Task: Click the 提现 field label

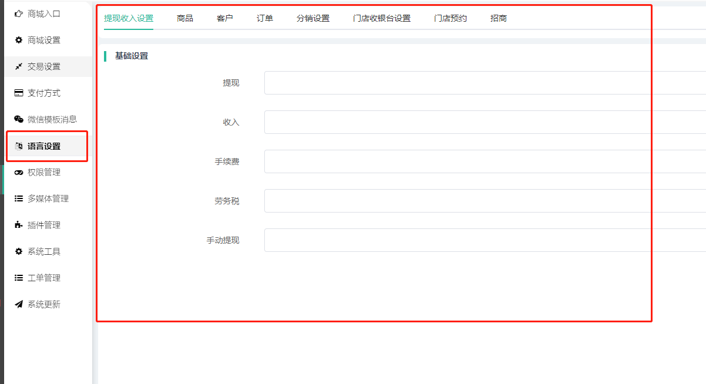Action: tap(231, 83)
